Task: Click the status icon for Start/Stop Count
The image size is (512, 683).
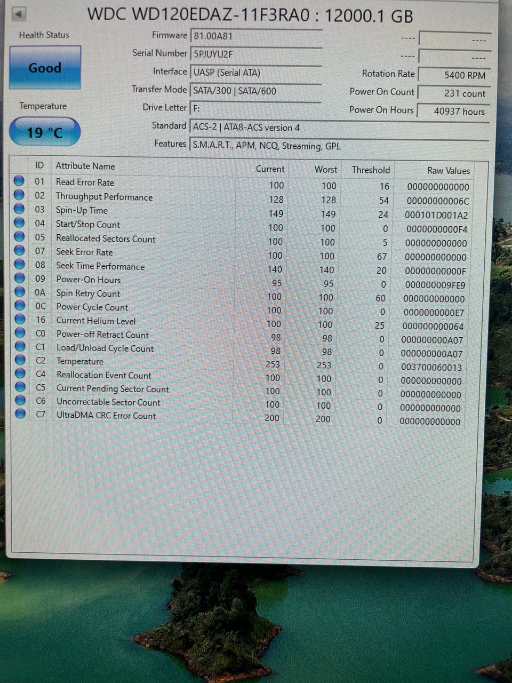Action: point(19,223)
